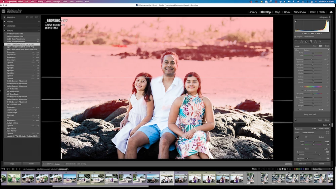The height and width of the screenshot is (189, 336).
Task: Pick the White Balance Selector eyedropper
Action: click(297, 138)
